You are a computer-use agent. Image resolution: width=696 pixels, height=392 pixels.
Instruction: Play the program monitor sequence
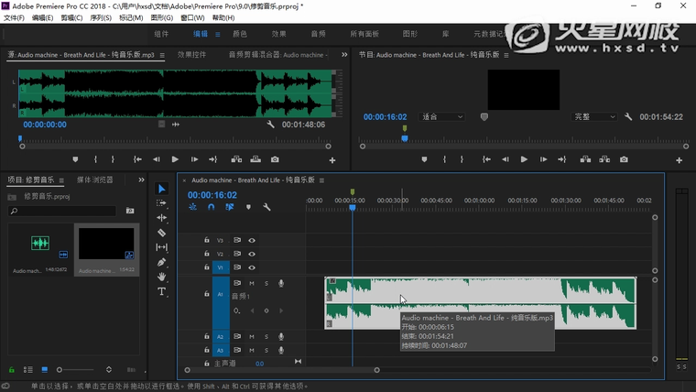coord(524,159)
